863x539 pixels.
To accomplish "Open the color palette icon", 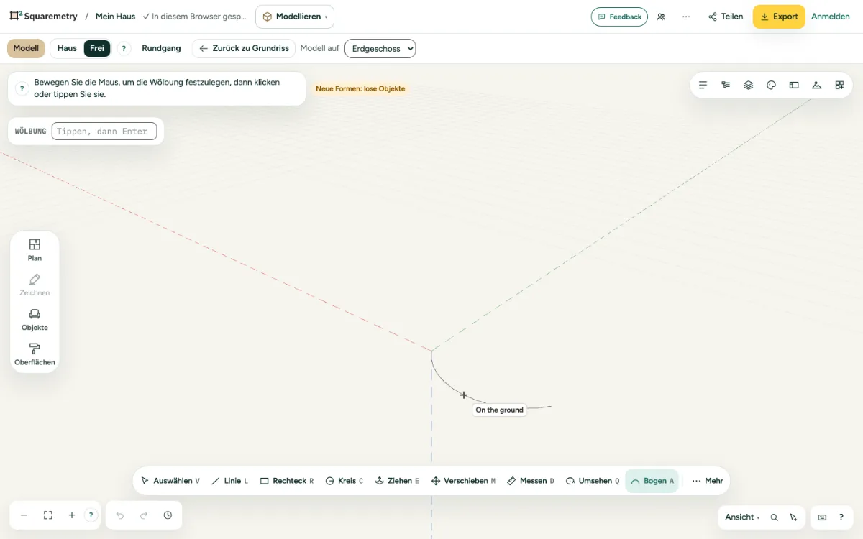I will pyautogui.click(x=771, y=85).
